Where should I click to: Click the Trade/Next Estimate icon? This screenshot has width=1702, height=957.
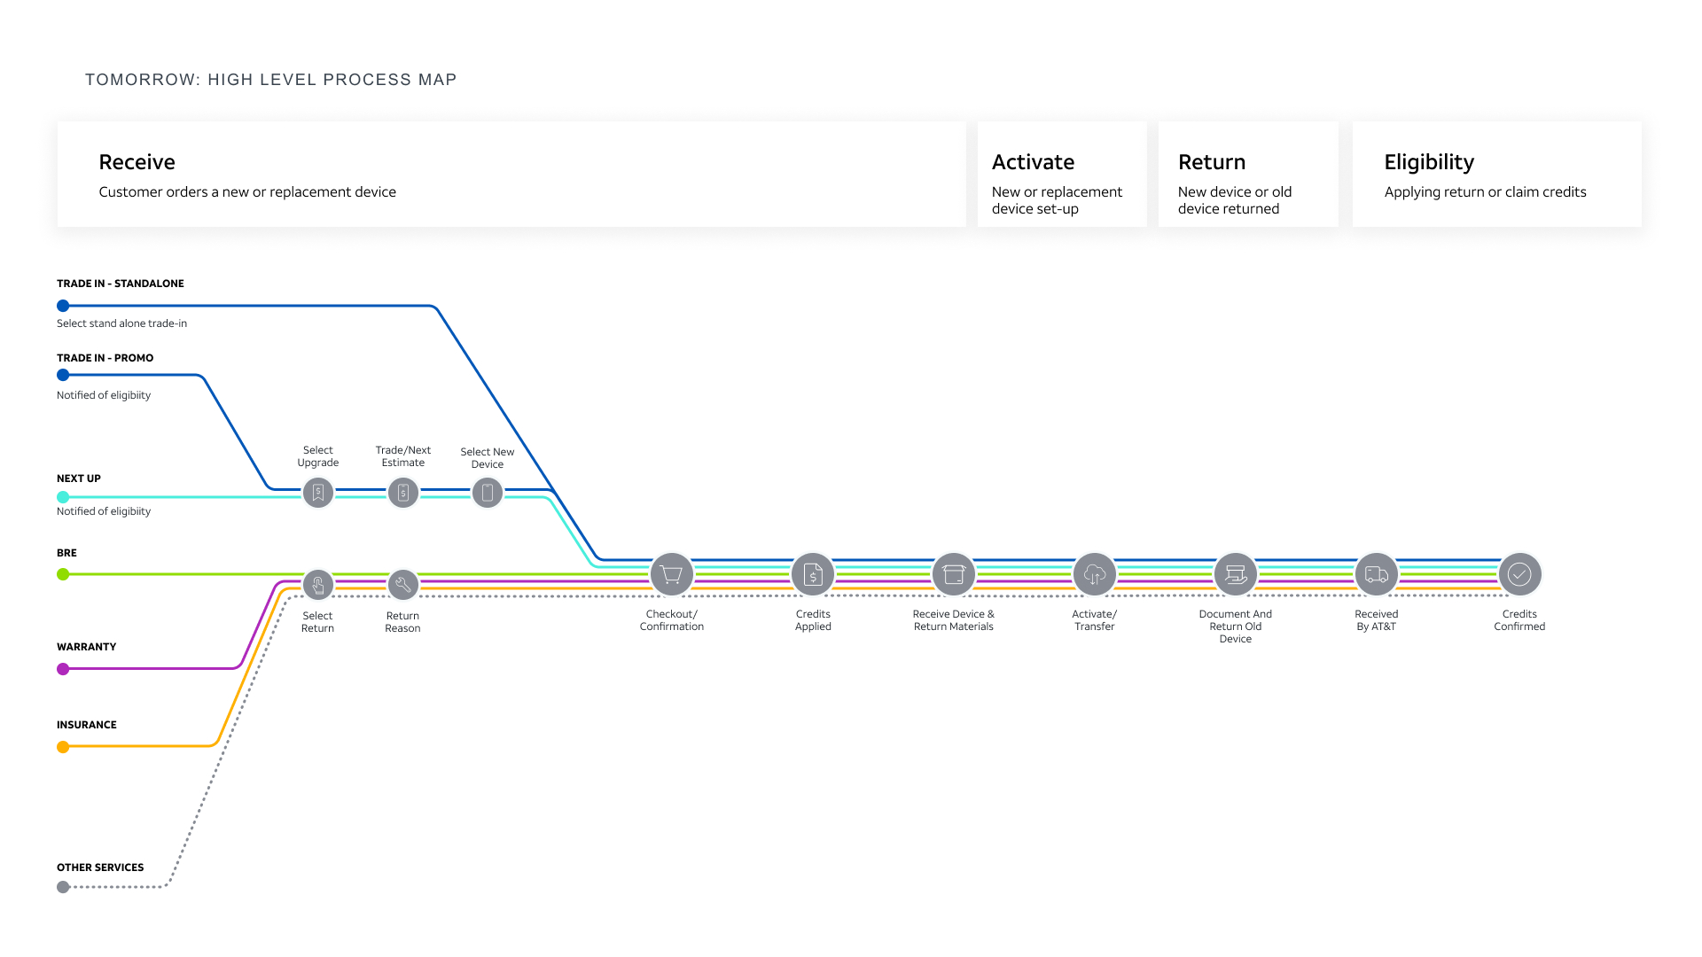point(403,493)
